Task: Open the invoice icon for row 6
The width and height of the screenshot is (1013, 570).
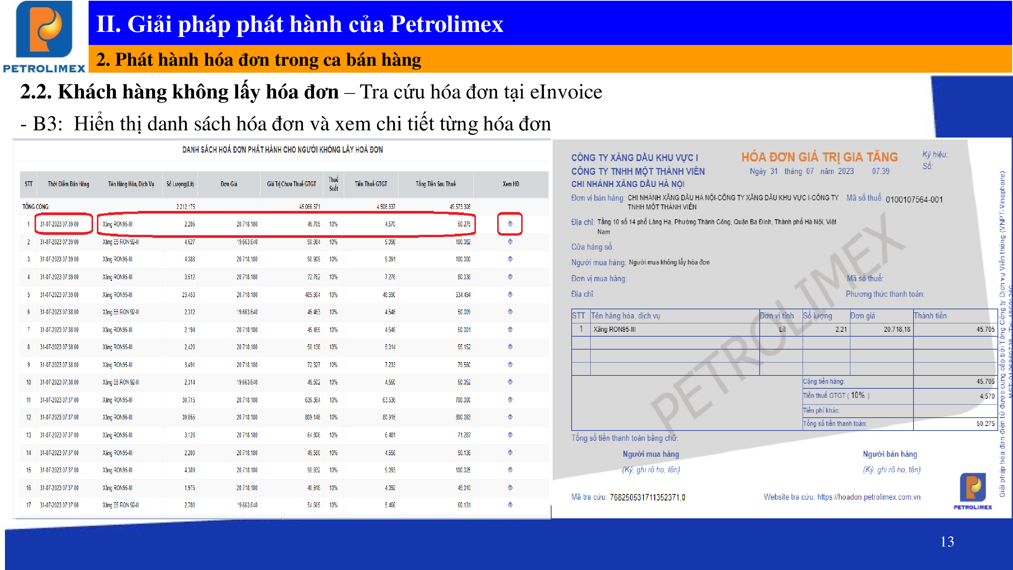Action: tap(510, 312)
